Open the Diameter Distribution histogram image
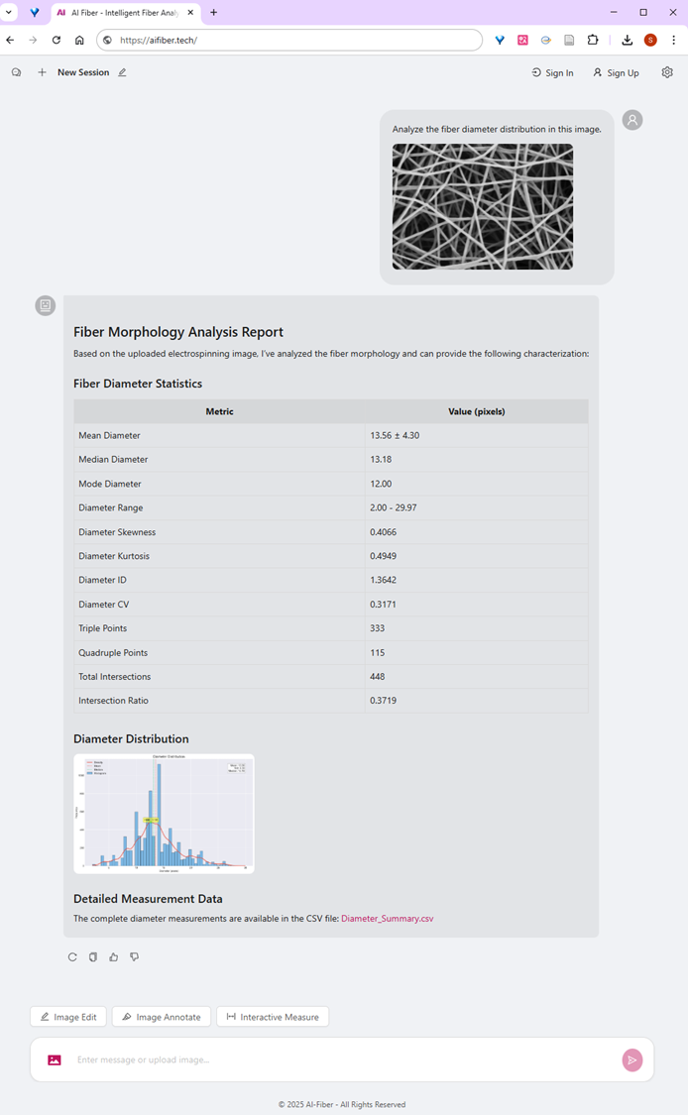 pyautogui.click(x=164, y=814)
